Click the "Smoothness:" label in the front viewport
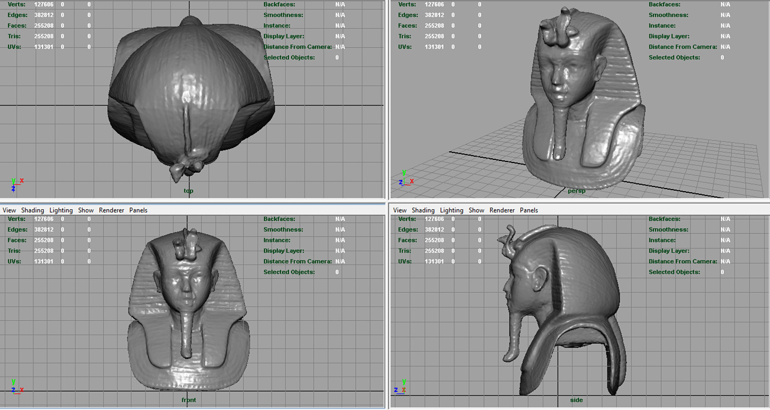 (283, 230)
